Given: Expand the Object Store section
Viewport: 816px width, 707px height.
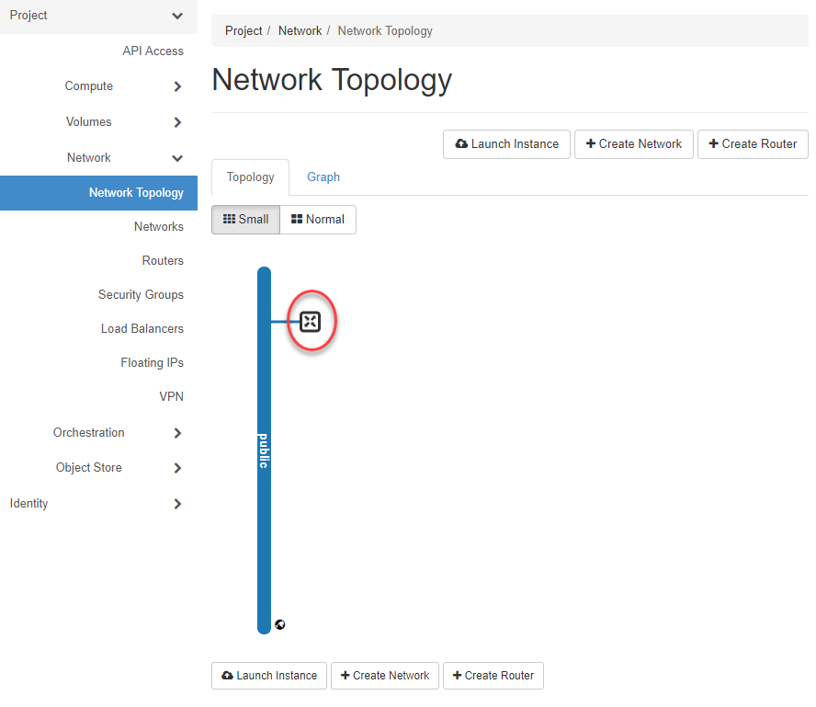Looking at the screenshot, I should tap(177, 468).
